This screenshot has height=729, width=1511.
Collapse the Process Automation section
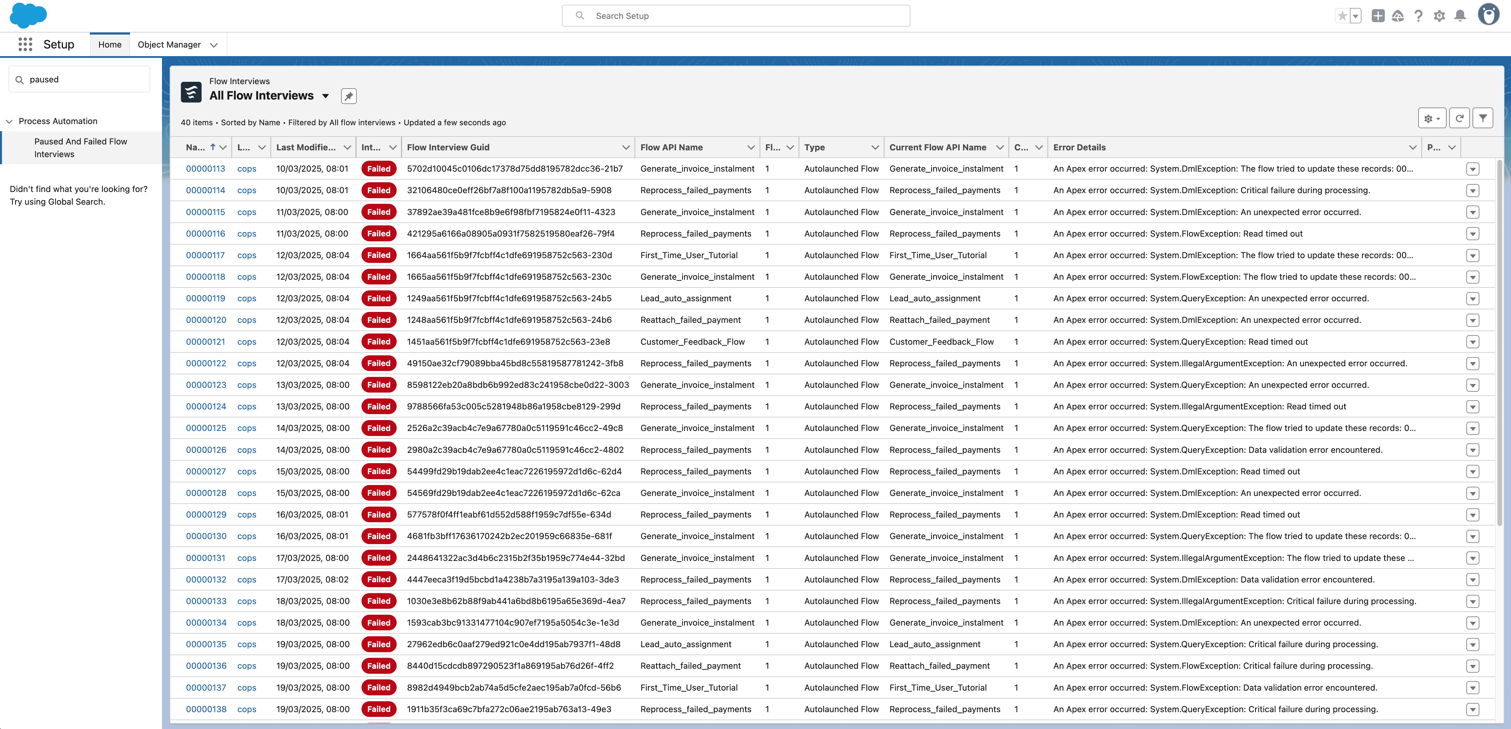(x=9, y=121)
